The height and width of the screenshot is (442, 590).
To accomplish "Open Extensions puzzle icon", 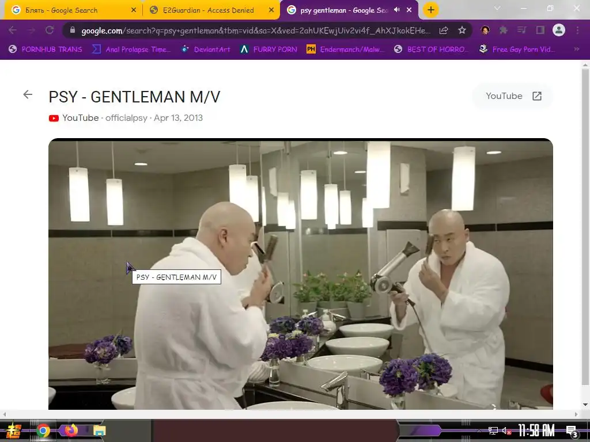I will pyautogui.click(x=504, y=30).
